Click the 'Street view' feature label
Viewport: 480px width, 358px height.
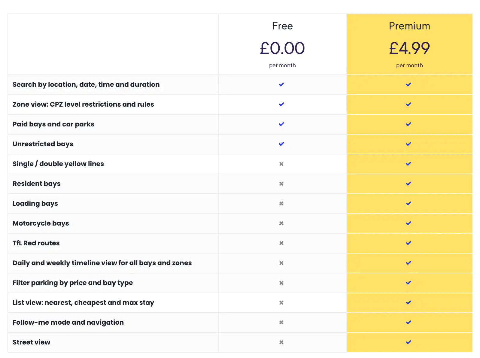coord(31,342)
